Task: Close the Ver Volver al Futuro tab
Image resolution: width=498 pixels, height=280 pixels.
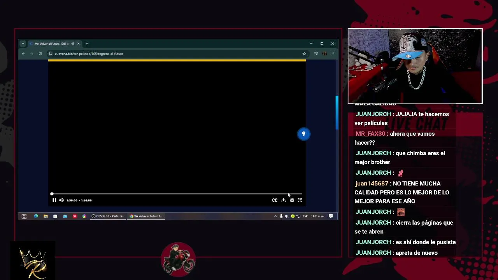Action: click(78, 44)
